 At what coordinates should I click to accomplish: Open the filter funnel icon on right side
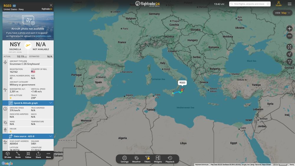[x=289, y=62]
